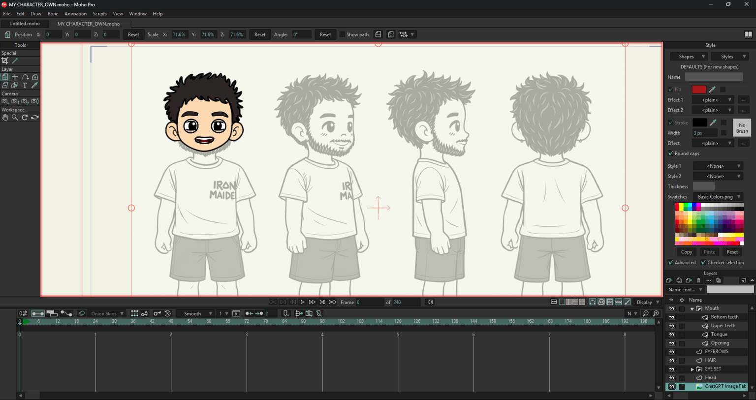Expand the EYE SET layer group
756x400 pixels.
point(692,369)
